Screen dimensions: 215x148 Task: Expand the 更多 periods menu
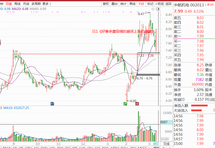coord(47,4)
